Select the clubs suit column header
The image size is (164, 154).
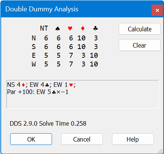95,28
